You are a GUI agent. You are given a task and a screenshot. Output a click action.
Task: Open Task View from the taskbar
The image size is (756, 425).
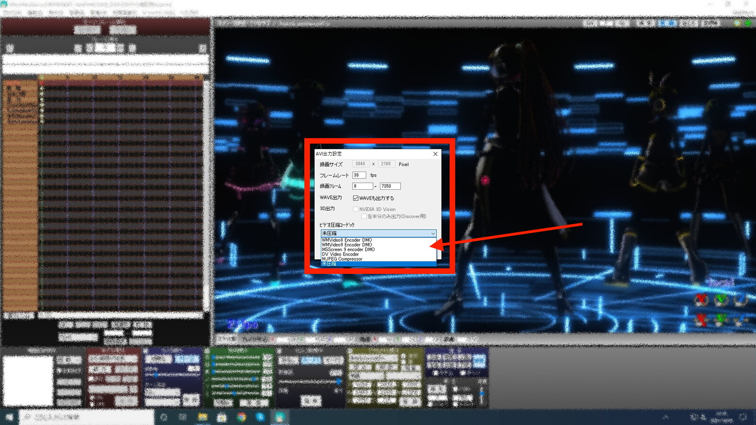tap(183, 417)
